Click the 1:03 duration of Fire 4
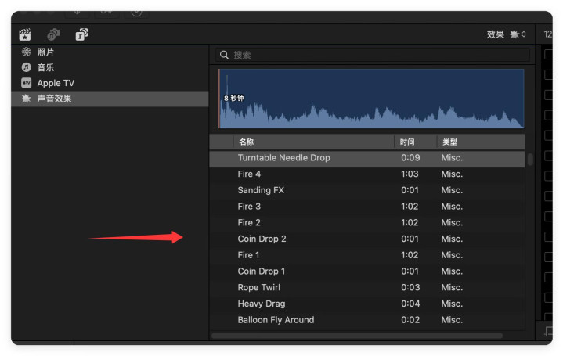563x356 pixels. click(x=410, y=174)
